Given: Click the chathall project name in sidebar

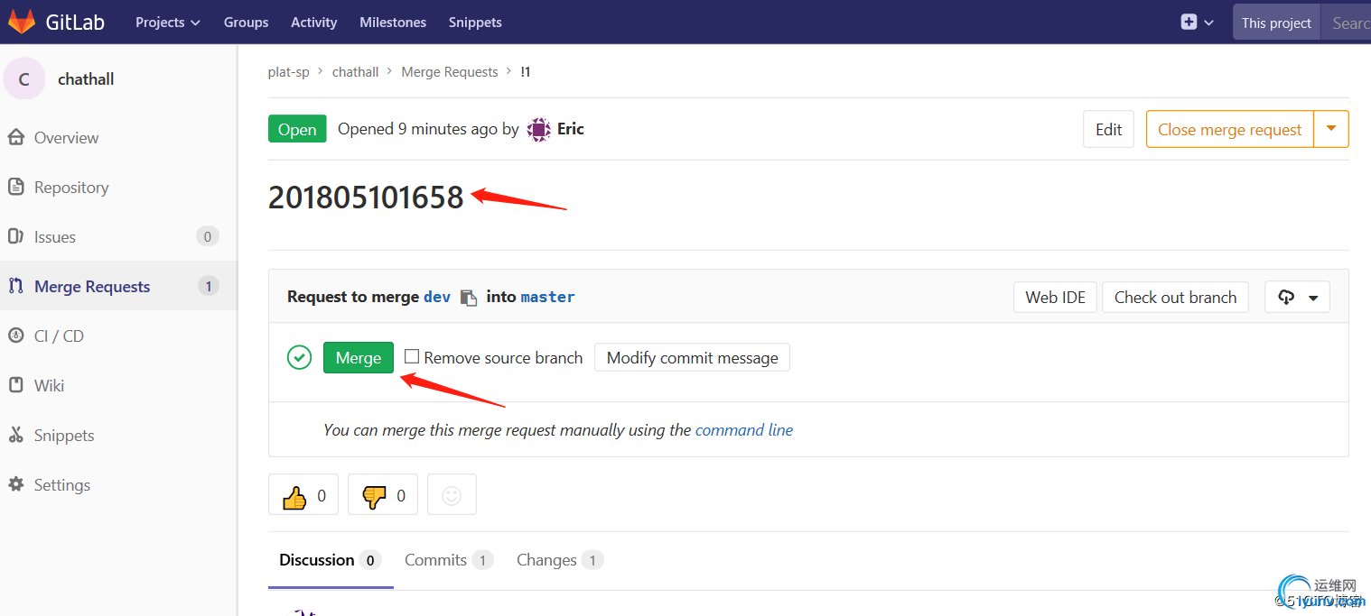Looking at the screenshot, I should [x=86, y=79].
